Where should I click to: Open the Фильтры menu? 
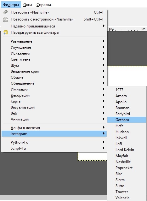point(11,5)
